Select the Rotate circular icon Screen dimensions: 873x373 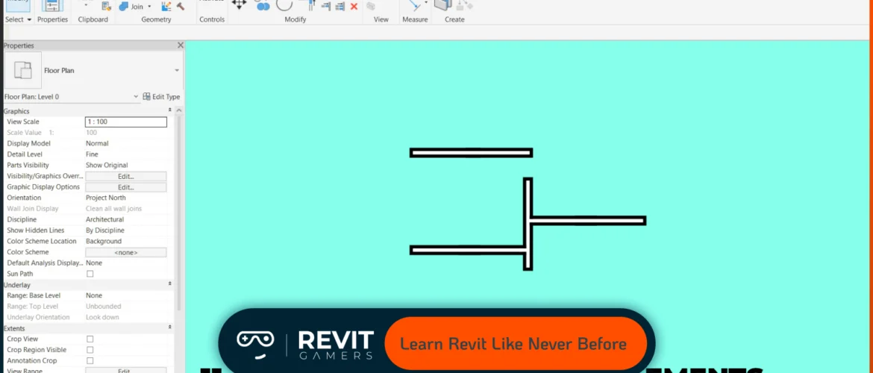(284, 4)
